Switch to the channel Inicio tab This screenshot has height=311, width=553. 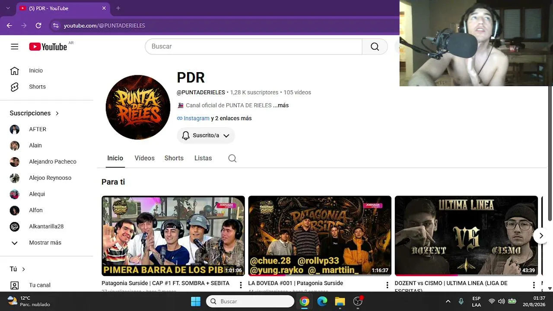coord(115,158)
